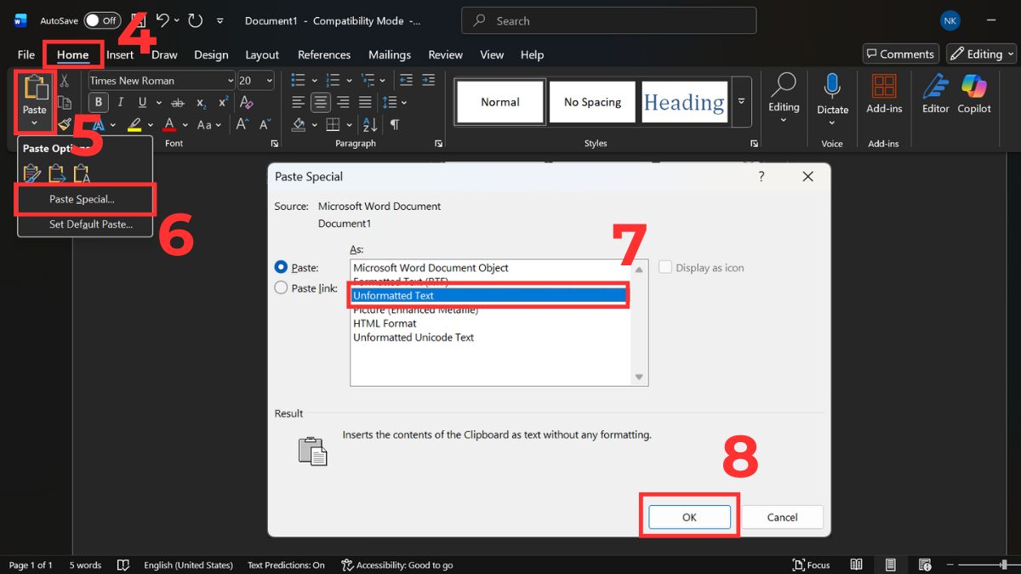
Task: Click the text highlight color button
Action: 134,124
